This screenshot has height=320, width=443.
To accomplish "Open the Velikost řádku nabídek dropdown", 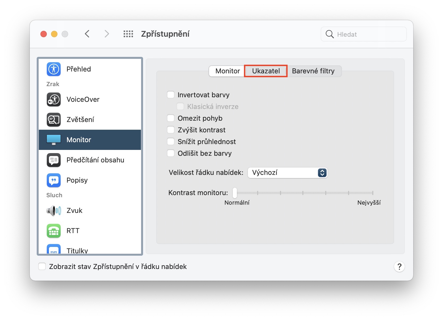I will pyautogui.click(x=287, y=173).
